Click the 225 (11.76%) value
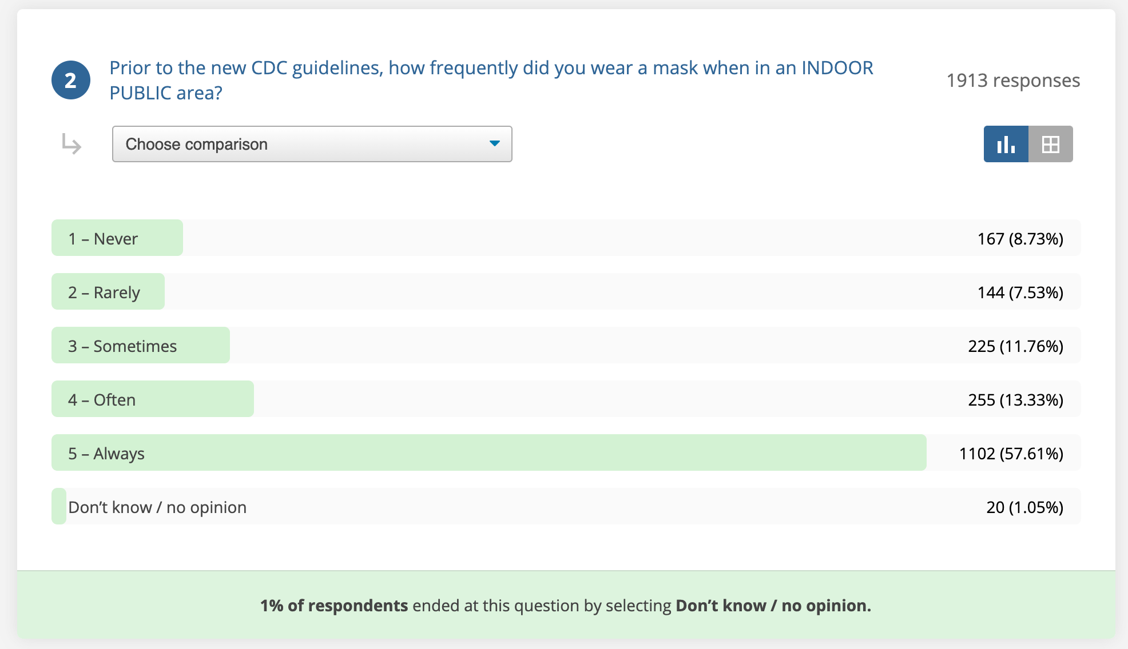Screen dimensions: 1128x649 pos(1016,346)
